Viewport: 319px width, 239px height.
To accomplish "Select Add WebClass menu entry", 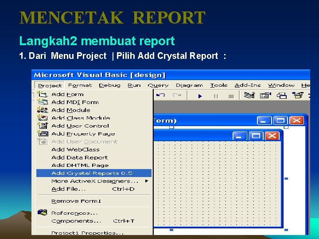I will click(94, 150).
